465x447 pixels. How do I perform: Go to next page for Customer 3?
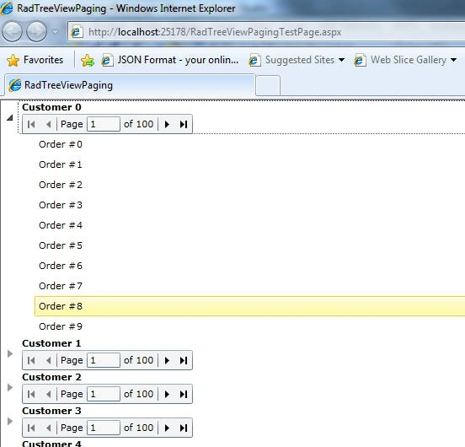(x=167, y=428)
